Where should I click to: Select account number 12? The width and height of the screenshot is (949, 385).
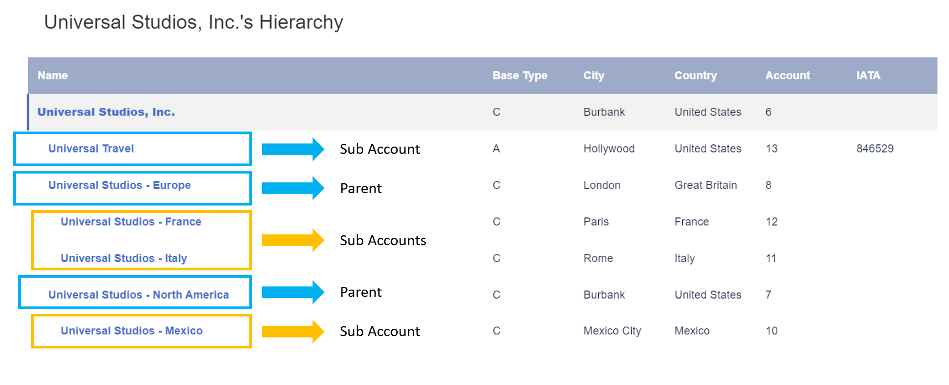[x=771, y=222]
